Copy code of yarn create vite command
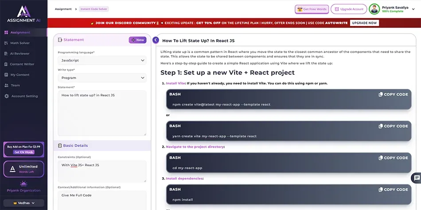Viewport: 421px width, 210px height. pyautogui.click(x=393, y=126)
